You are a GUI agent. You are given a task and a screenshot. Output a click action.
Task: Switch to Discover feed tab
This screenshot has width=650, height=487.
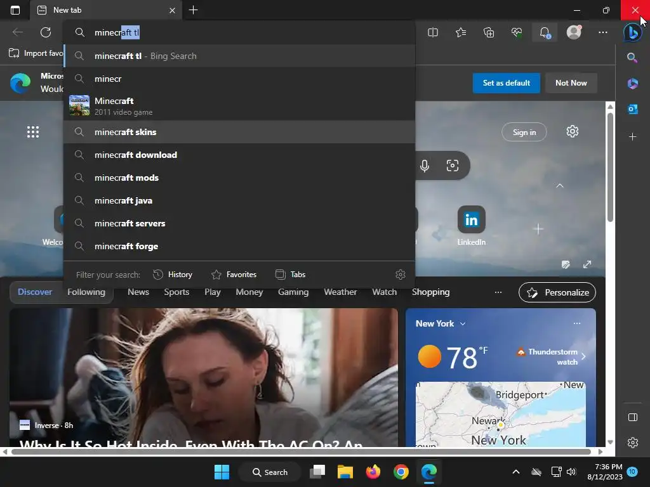35,292
